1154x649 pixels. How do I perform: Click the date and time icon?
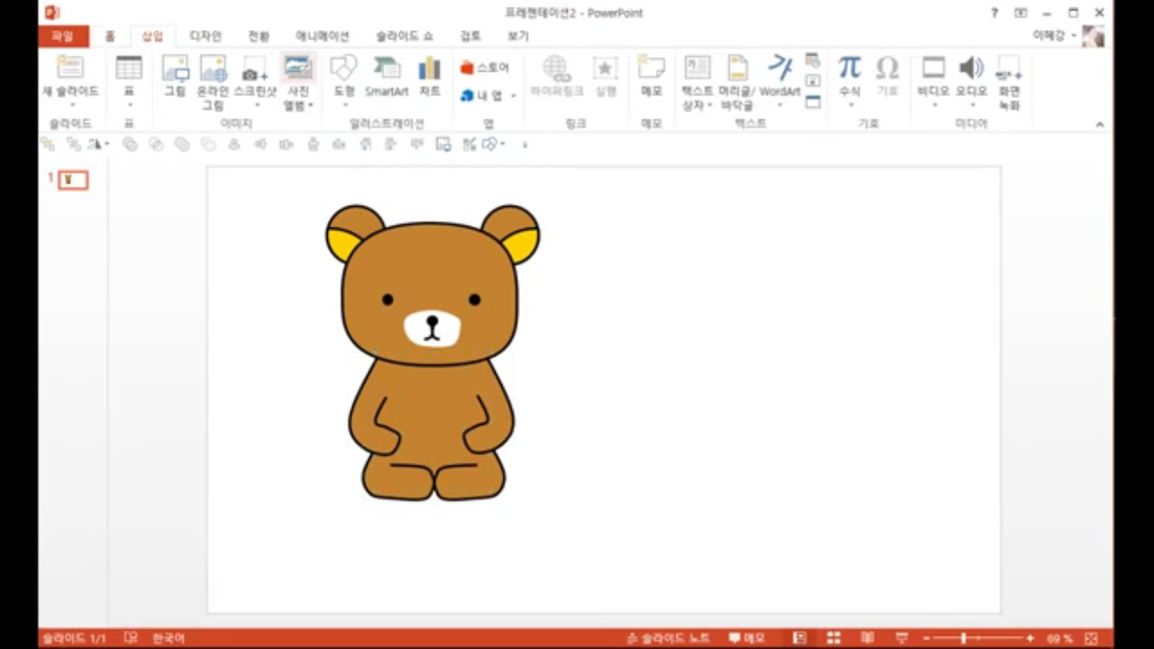pos(813,60)
